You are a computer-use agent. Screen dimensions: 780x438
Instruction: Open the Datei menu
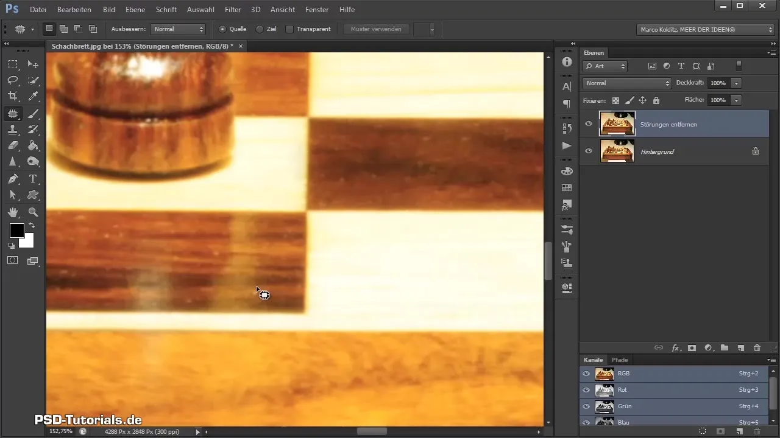38,10
